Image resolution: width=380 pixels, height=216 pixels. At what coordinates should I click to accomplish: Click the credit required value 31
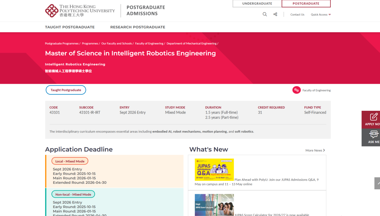260,112
